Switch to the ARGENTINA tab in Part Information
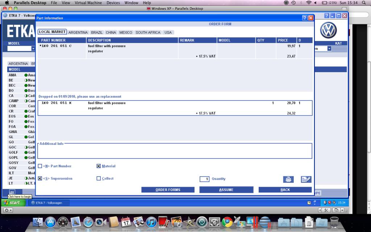Viewport: 371px width, 232px height. (78, 32)
